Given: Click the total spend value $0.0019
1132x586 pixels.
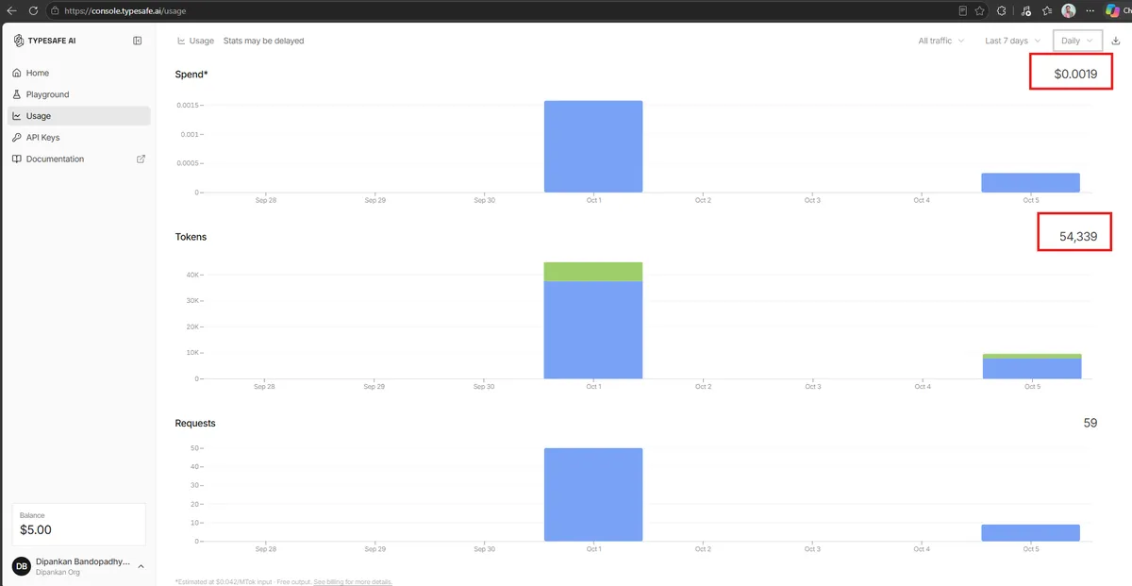Looking at the screenshot, I should tap(1075, 74).
